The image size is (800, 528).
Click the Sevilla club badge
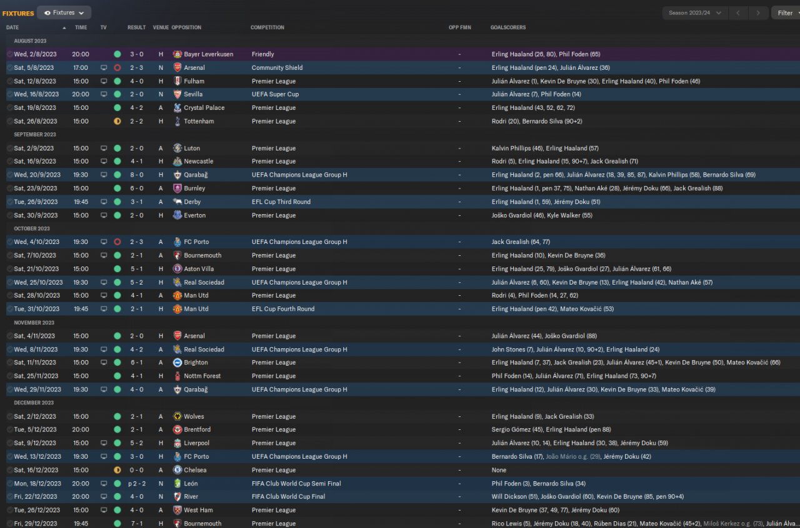pyautogui.click(x=177, y=94)
